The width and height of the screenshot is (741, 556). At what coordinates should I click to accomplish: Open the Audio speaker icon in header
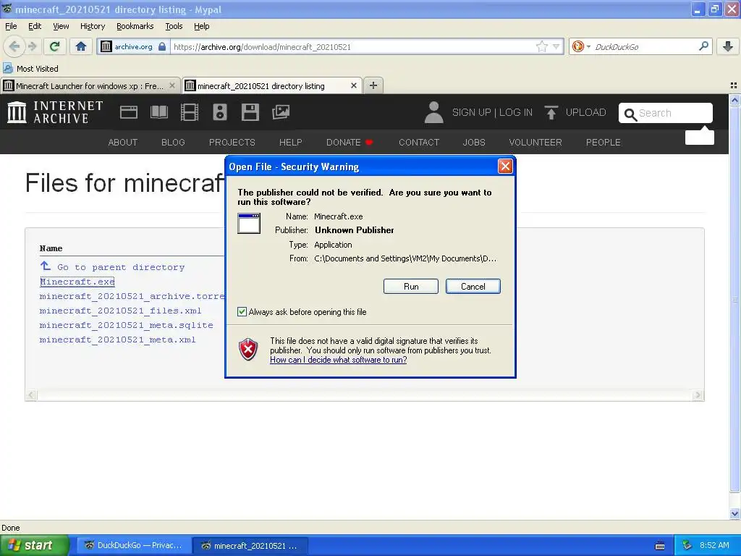[x=220, y=112]
